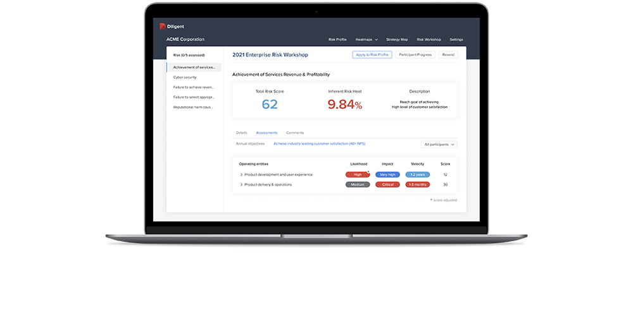The width and height of the screenshot is (633, 334).
Task: Open Settings from the top navigation
Action: (x=456, y=39)
